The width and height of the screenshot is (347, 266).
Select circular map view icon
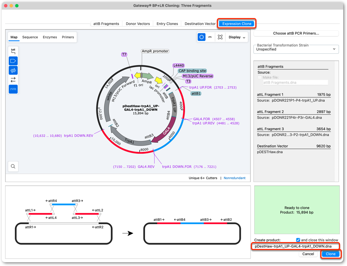[201, 37]
